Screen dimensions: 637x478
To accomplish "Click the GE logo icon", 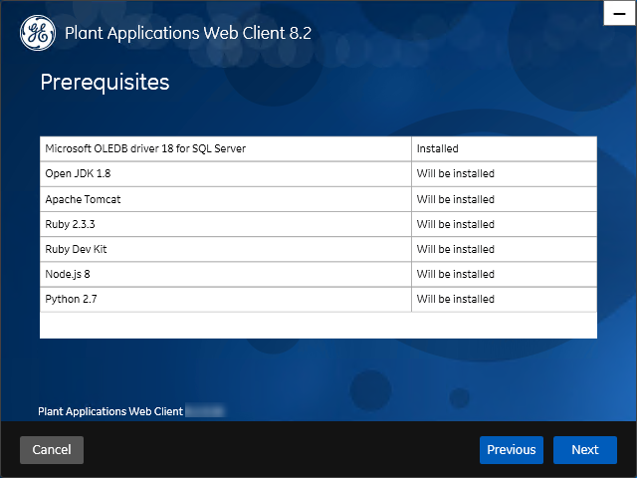I will coord(38,33).
